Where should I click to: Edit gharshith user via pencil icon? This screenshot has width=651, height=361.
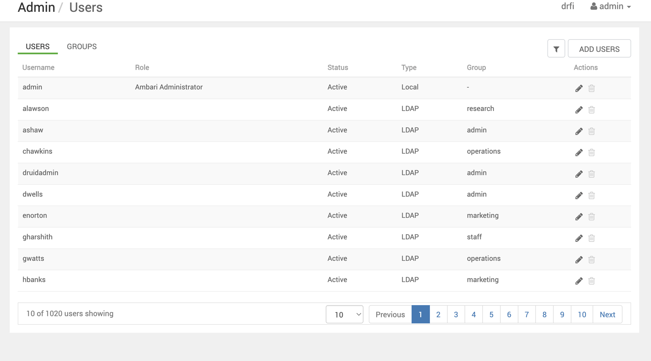[579, 238]
